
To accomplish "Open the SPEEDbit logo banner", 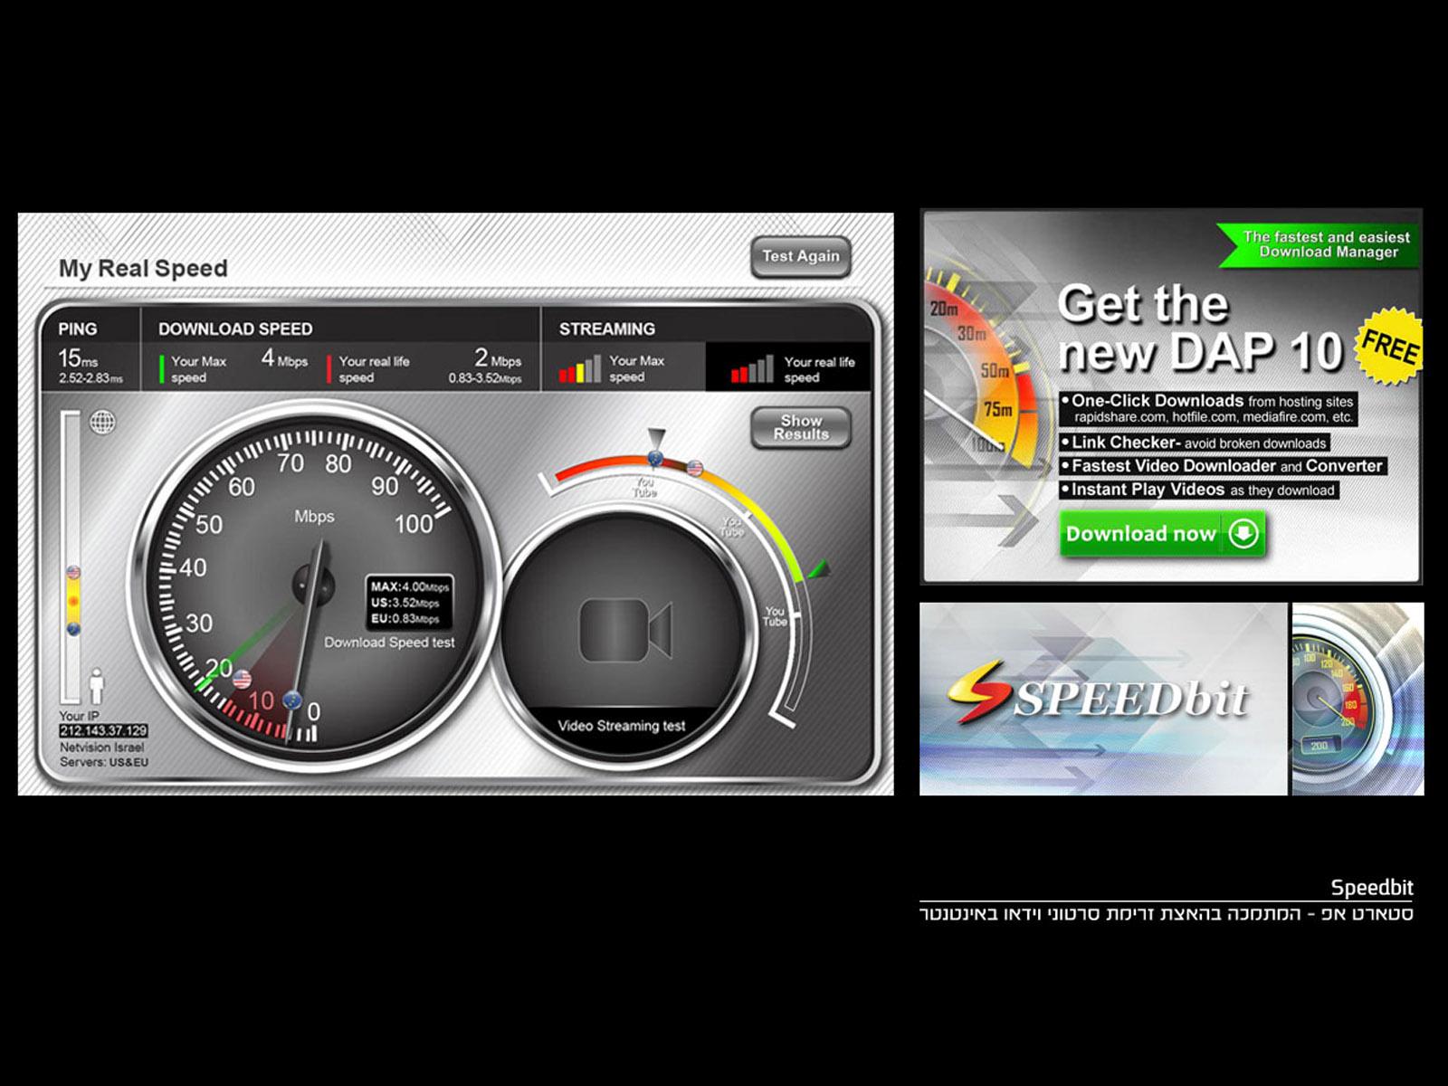I will click(1103, 699).
